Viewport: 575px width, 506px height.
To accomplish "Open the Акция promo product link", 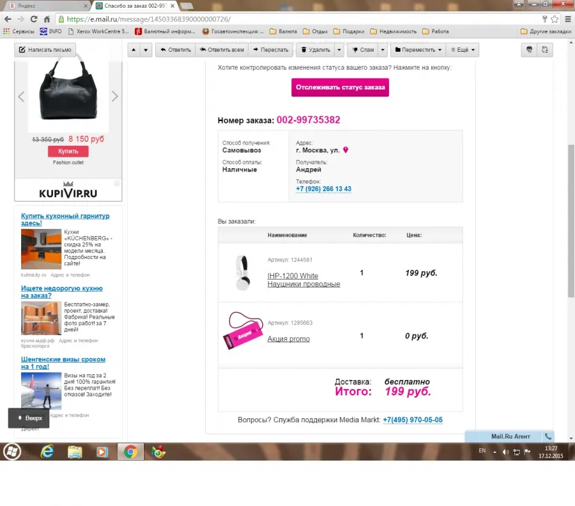I will coord(289,339).
